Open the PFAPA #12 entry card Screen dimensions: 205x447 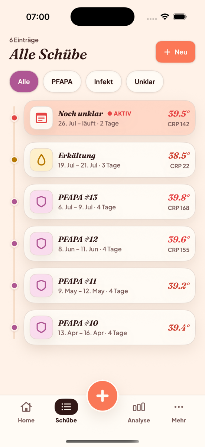click(110, 244)
